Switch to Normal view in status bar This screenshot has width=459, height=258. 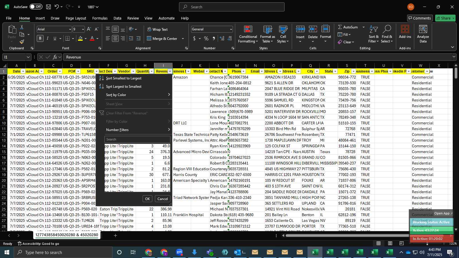[x=379, y=243]
